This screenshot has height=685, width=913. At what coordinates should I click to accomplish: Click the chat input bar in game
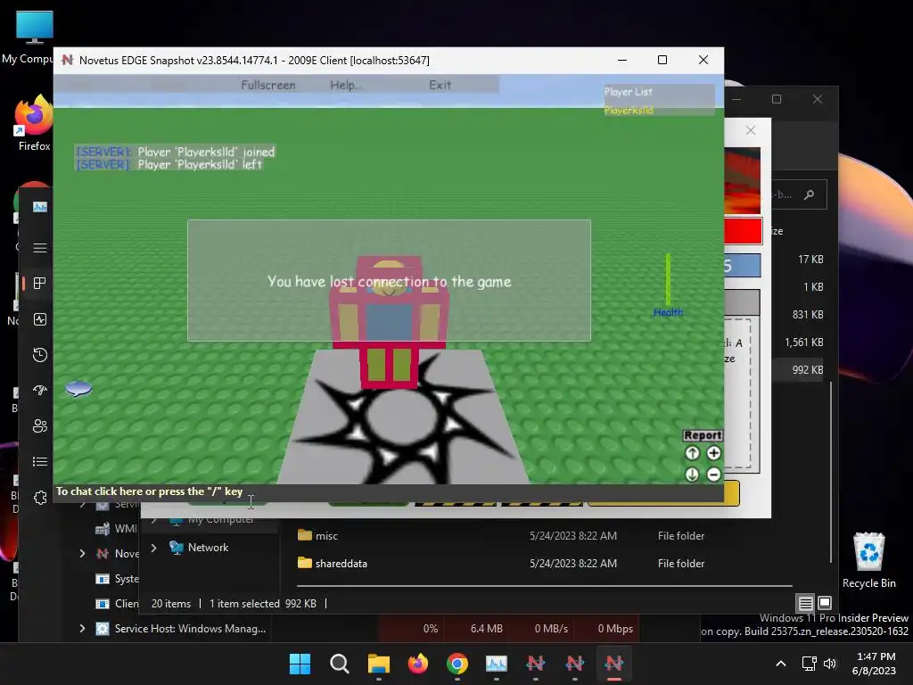(389, 492)
